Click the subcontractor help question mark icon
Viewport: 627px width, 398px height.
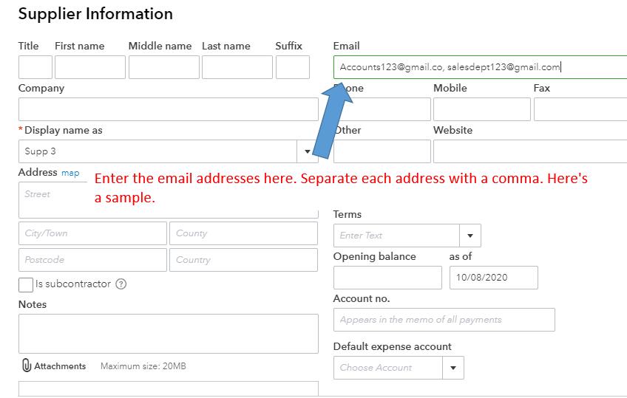121,284
